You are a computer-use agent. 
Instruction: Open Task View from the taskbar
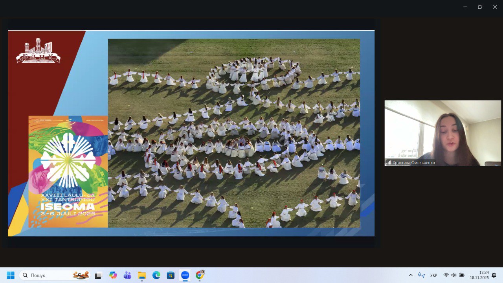98,275
